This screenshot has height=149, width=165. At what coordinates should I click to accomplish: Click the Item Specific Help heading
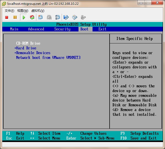134,38
